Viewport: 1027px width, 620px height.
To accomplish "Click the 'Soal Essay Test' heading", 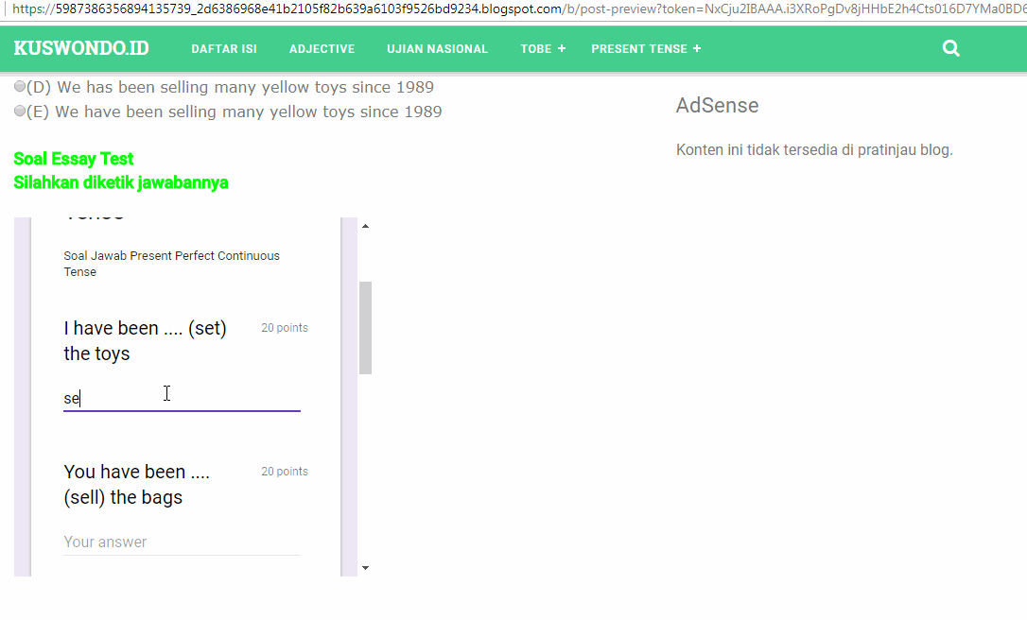I will pyautogui.click(x=74, y=159).
